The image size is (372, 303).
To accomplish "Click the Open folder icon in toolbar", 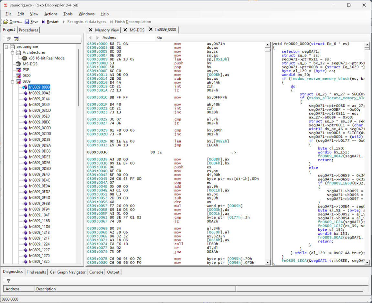I will click(x=6, y=22).
